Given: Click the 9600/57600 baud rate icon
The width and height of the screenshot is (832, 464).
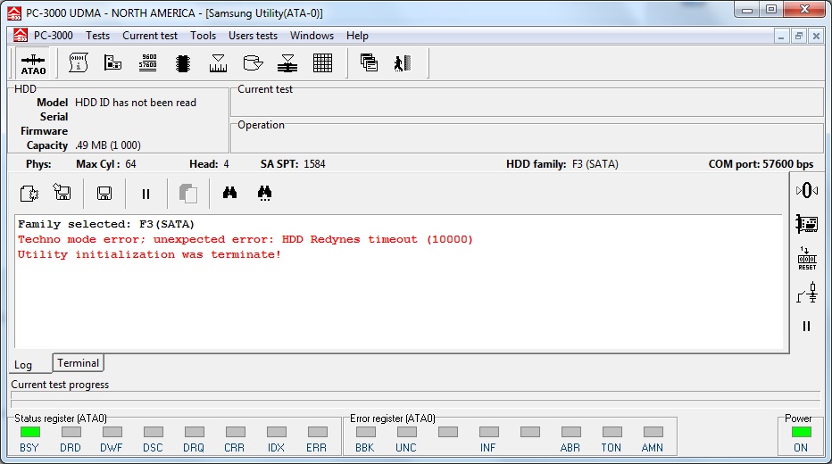Looking at the screenshot, I should (147, 63).
